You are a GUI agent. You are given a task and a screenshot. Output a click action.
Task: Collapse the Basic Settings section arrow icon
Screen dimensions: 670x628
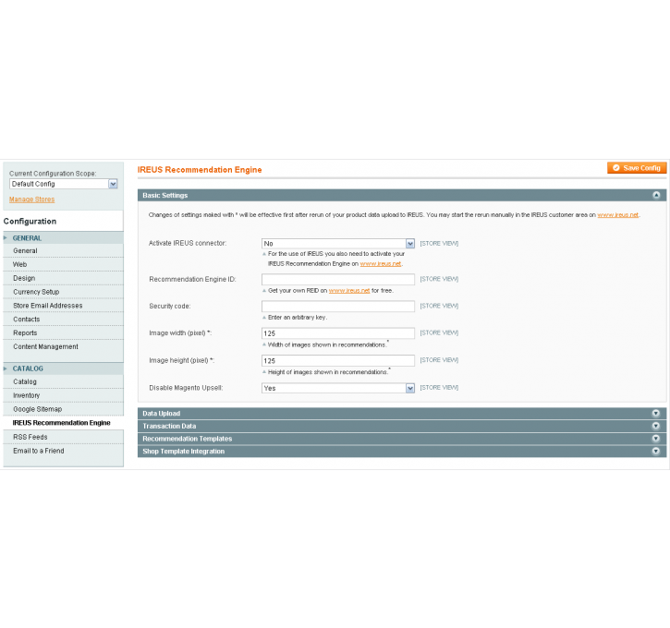pos(656,195)
